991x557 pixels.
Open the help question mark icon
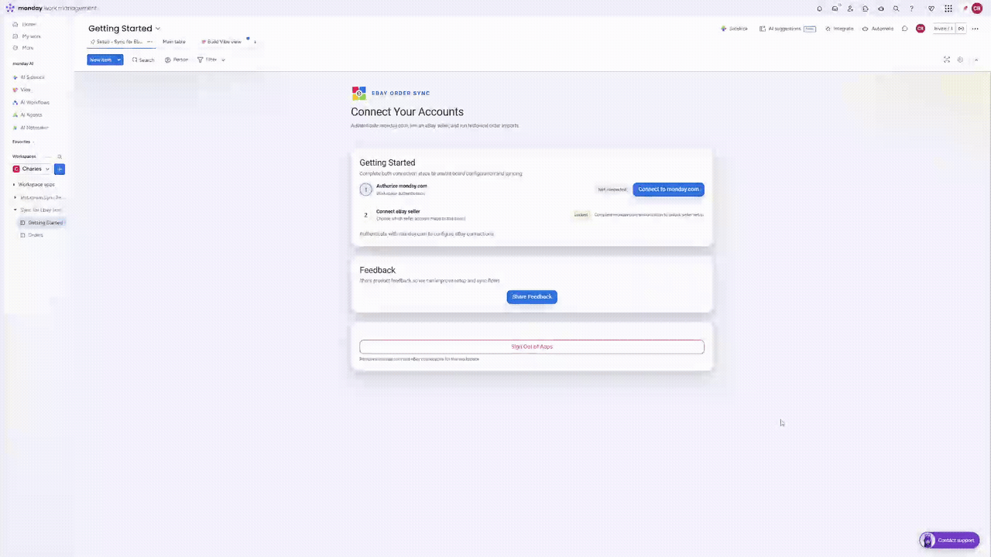[911, 9]
